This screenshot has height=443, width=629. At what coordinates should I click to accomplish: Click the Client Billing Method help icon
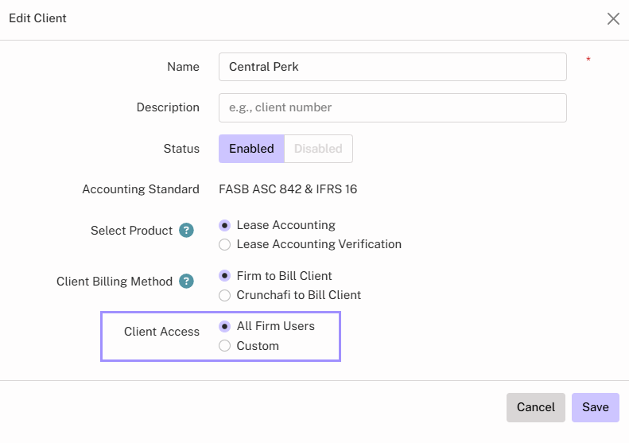[187, 282]
